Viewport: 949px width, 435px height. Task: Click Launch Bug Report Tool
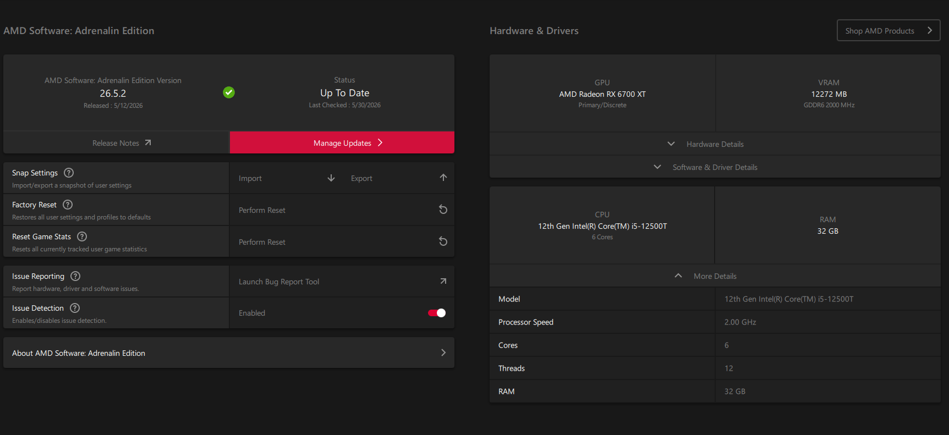[342, 281]
